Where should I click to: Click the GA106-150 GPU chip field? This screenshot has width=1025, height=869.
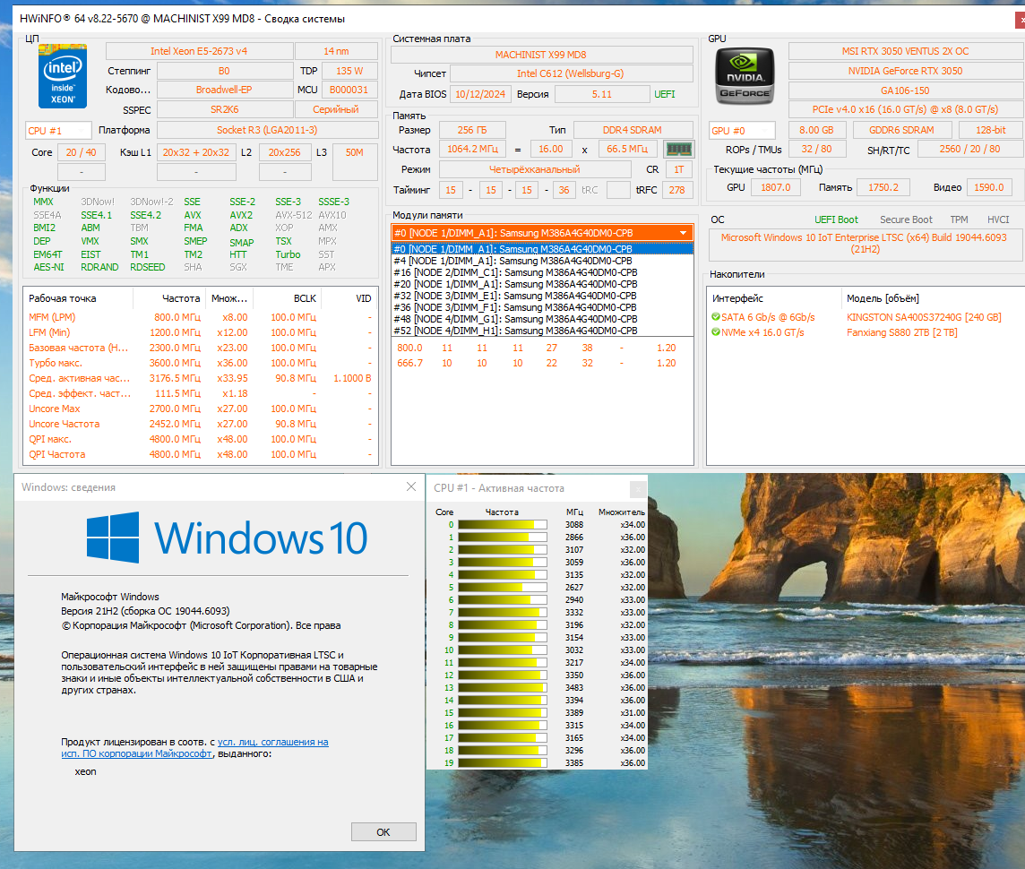click(905, 90)
